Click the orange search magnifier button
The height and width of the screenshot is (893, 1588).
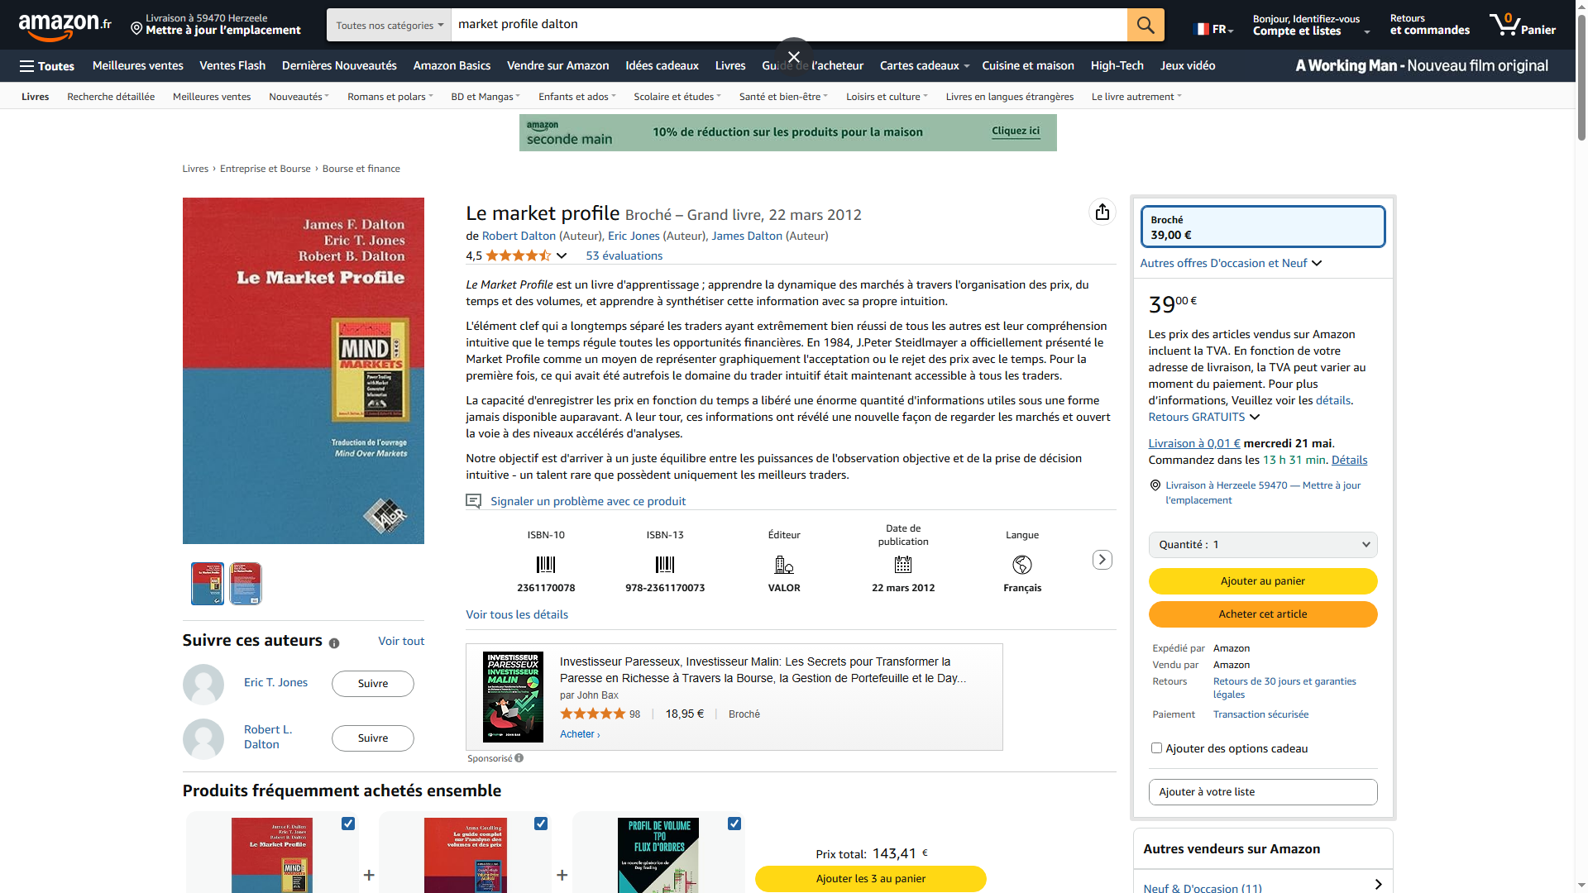[1145, 25]
